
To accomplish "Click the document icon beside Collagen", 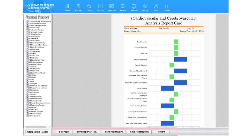I will (x=27, y=84).
